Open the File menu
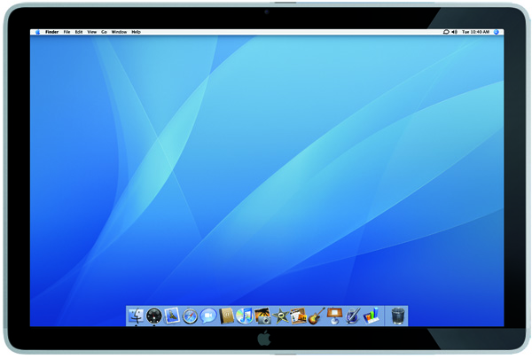Image resolution: width=532 pixels, height=359 pixels. [x=66, y=32]
